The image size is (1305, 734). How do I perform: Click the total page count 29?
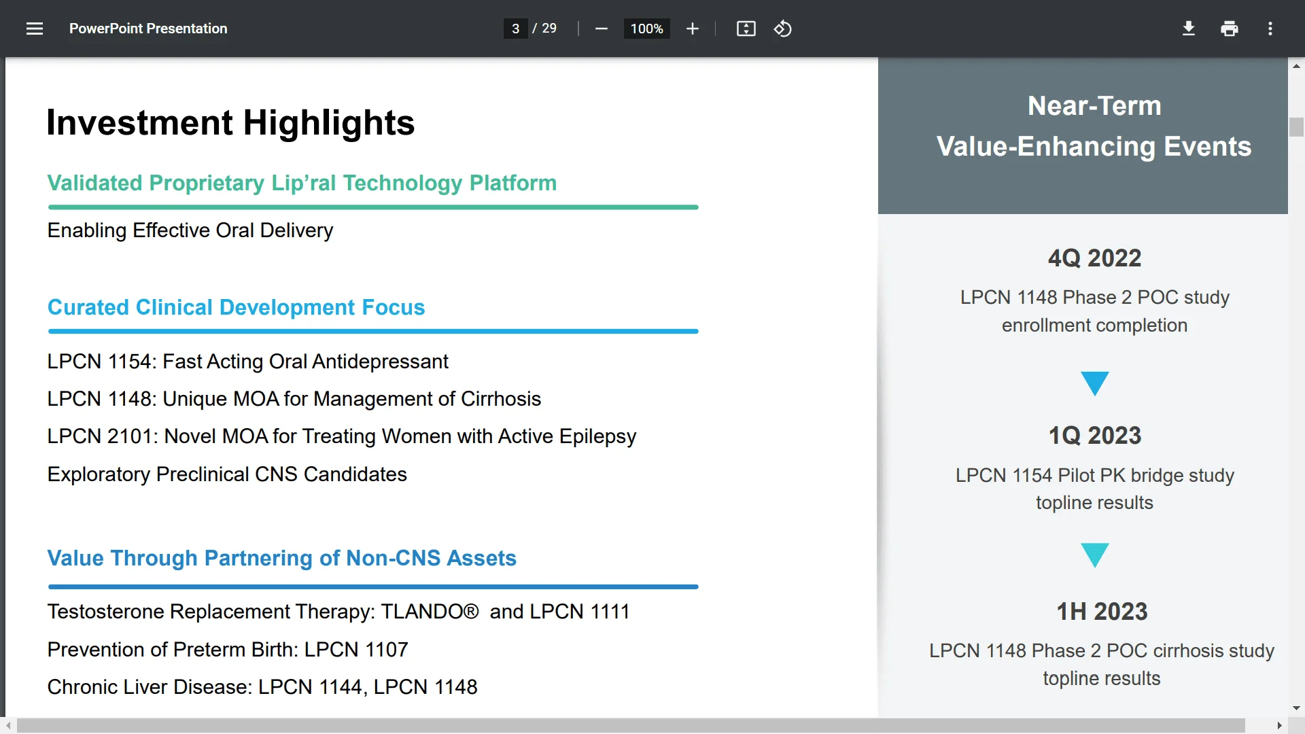click(x=549, y=29)
